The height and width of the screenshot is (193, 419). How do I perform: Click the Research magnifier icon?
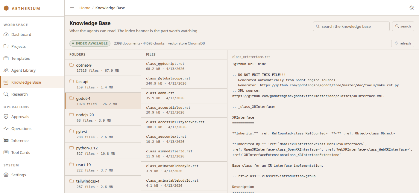pos(6,94)
